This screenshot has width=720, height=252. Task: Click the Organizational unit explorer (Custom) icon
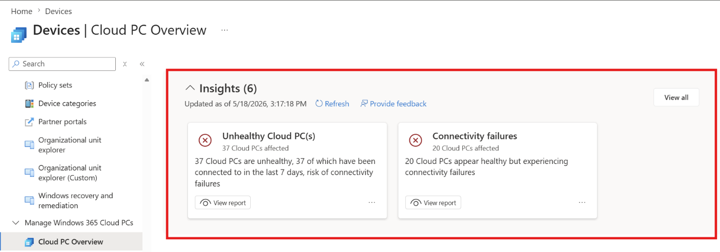tap(29, 173)
